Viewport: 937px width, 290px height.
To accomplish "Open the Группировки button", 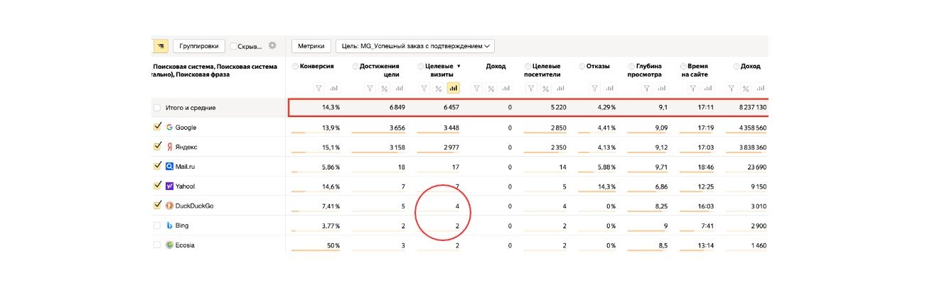I will [199, 46].
